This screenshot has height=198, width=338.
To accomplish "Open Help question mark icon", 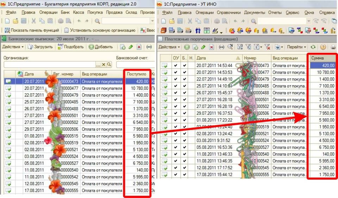I will (323, 47).
